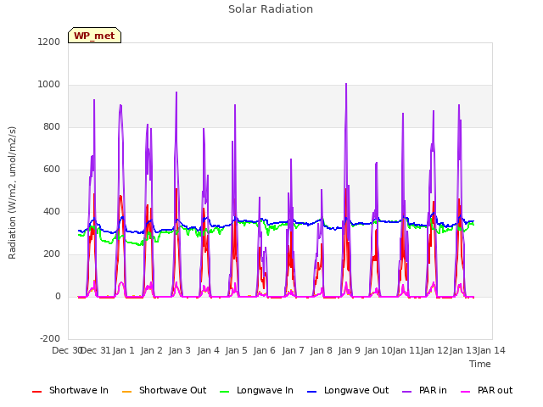Screen dimensions: 543x407
Task: Click the blue Longwave Out color marker
Action: 312,392
